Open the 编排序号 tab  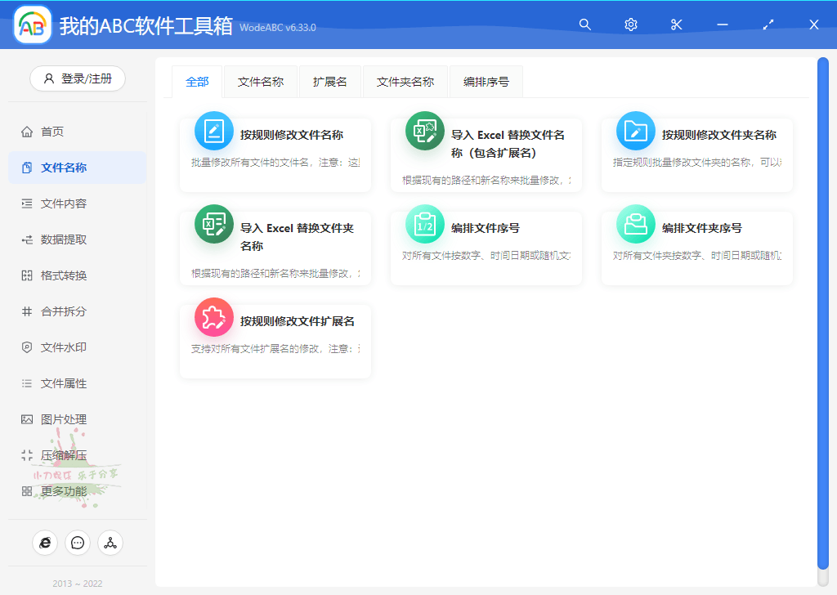pos(486,82)
